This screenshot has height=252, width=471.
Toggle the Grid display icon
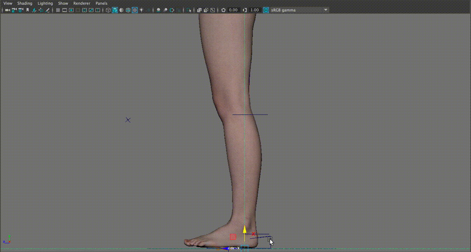(58, 10)
